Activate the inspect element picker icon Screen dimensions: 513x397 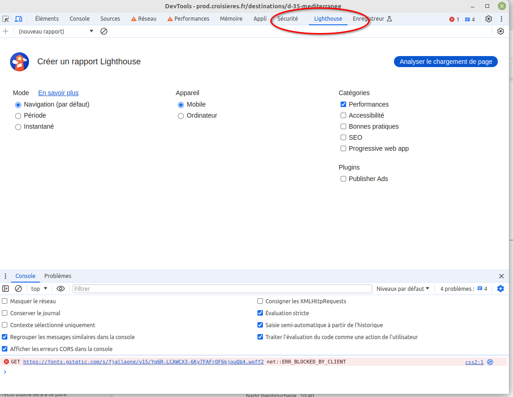click(6, 19)
